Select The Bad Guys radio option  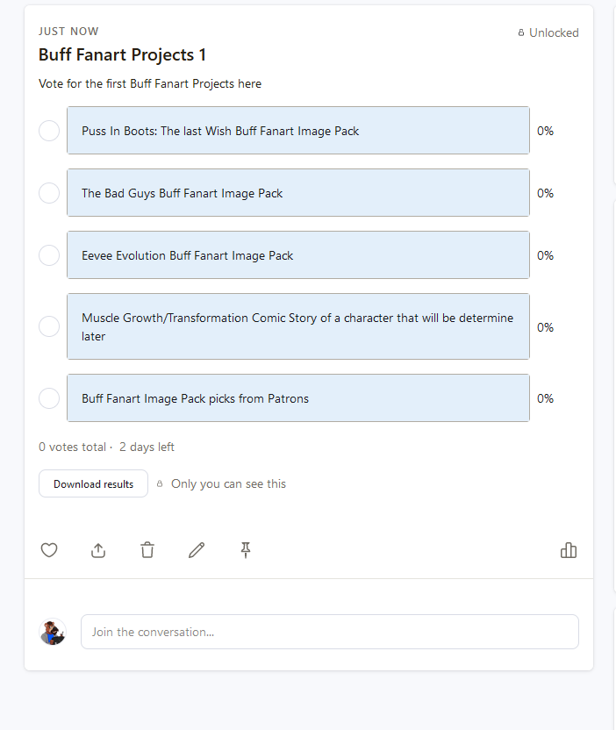(x=49, y=193)
